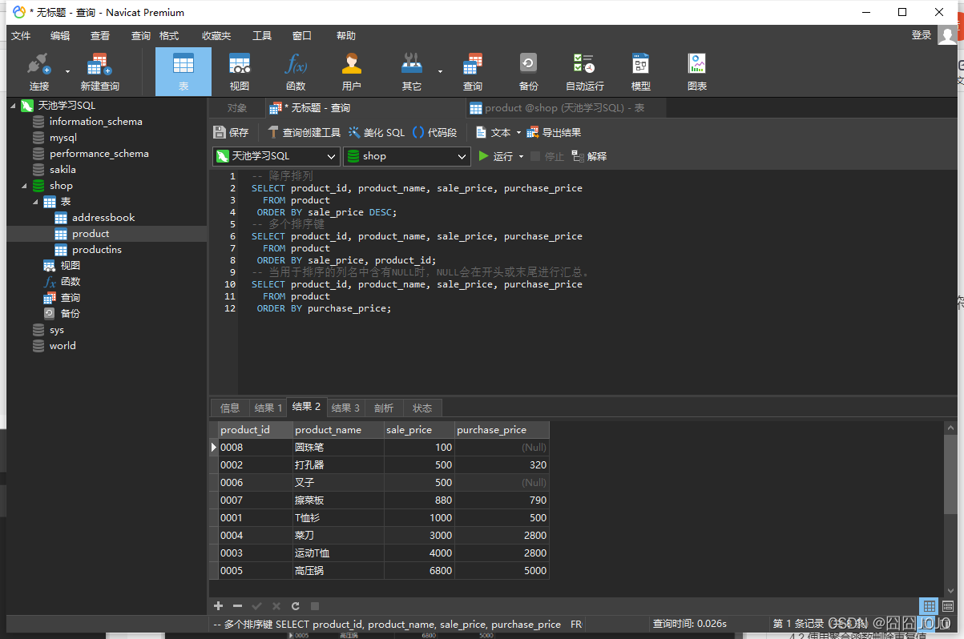Click the 其它 (Others) toolbar icon
This screenshot has width=964, height=639.
pyautogui.click(x=412, y=72)
